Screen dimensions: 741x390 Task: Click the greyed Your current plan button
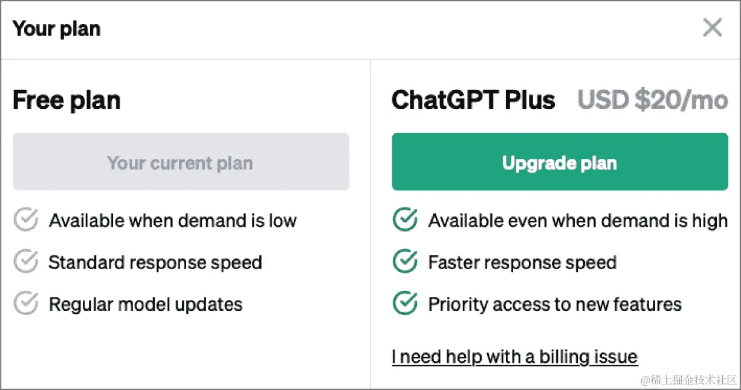point(181,162)
